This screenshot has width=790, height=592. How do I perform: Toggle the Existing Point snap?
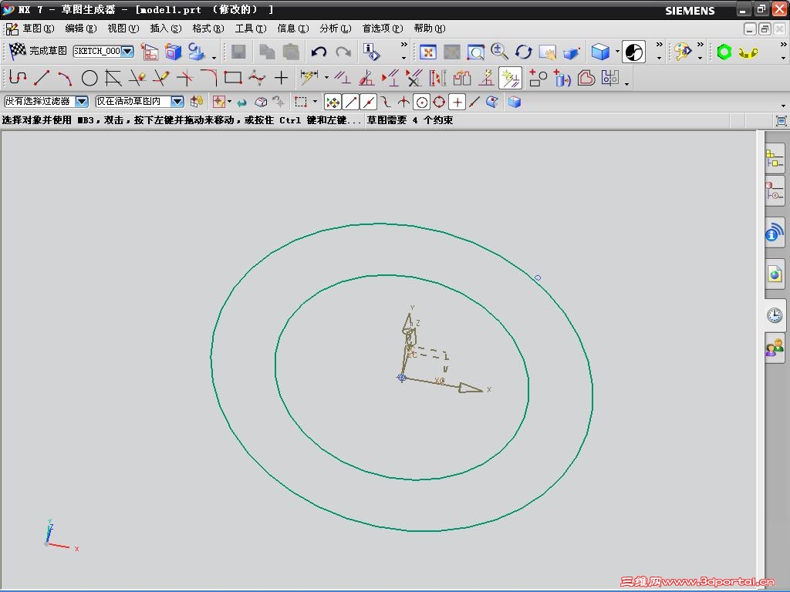(457, 103)
